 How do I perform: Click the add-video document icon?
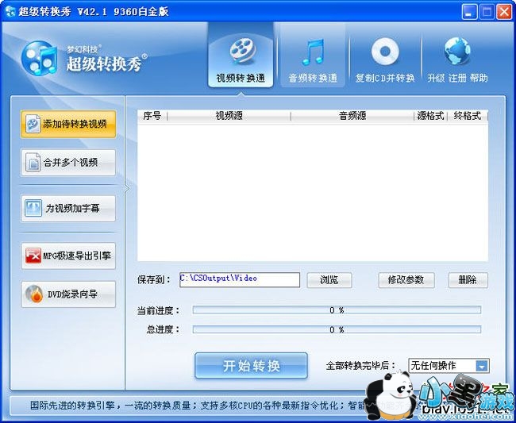pos(33,124)
